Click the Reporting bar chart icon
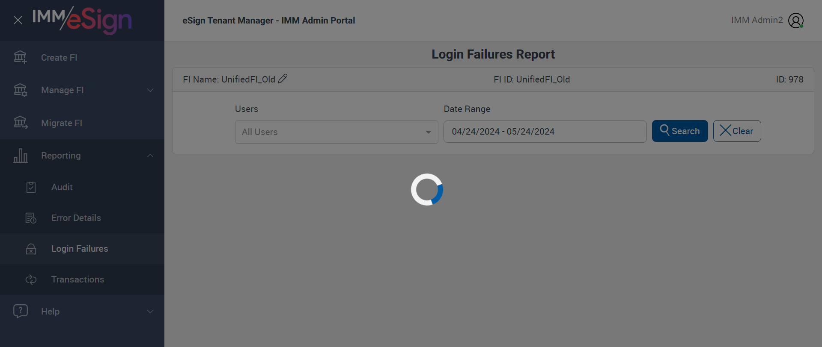The width and height of the screenshot is (822, 347). tap(20, 156)
